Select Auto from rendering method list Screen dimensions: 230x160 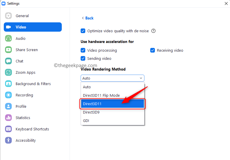click(113, 87)
